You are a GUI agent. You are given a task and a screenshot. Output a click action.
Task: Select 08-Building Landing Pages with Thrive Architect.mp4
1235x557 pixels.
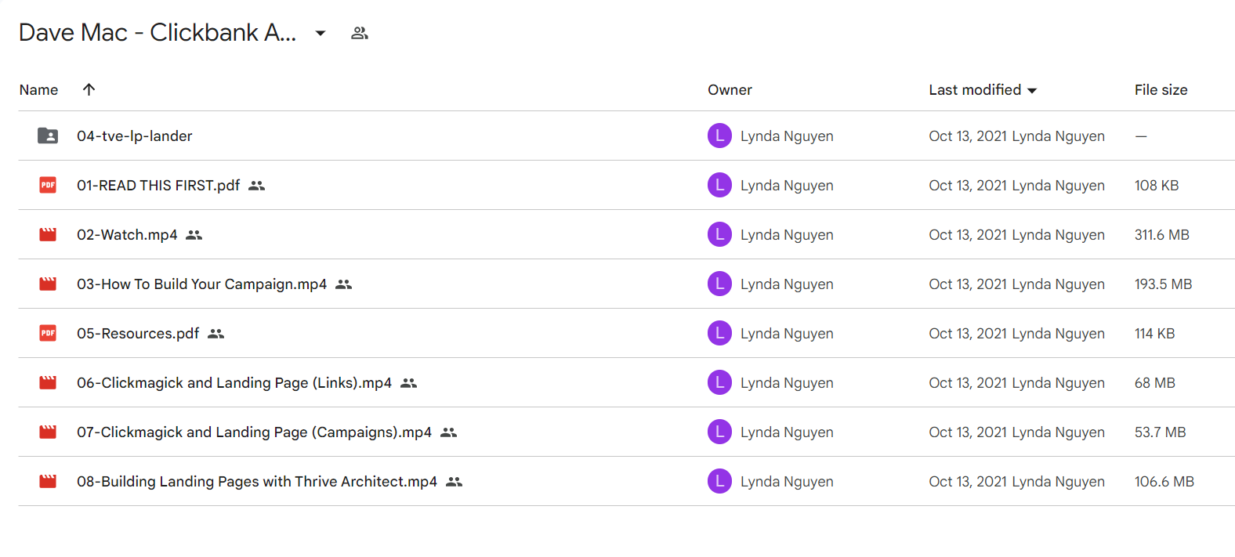click(257, 481)
